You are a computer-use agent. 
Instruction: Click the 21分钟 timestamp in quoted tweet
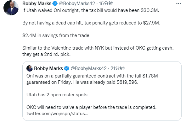[117, 68]
